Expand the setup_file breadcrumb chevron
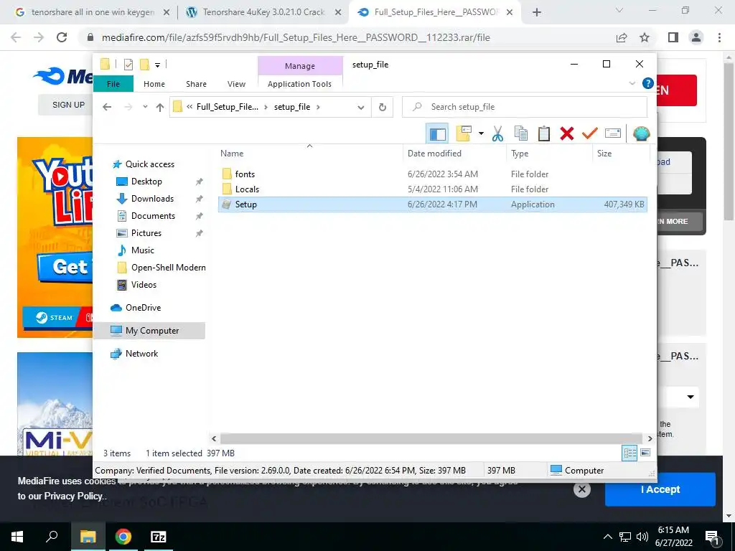The image size is (735, 551). (x=318, y=108)
